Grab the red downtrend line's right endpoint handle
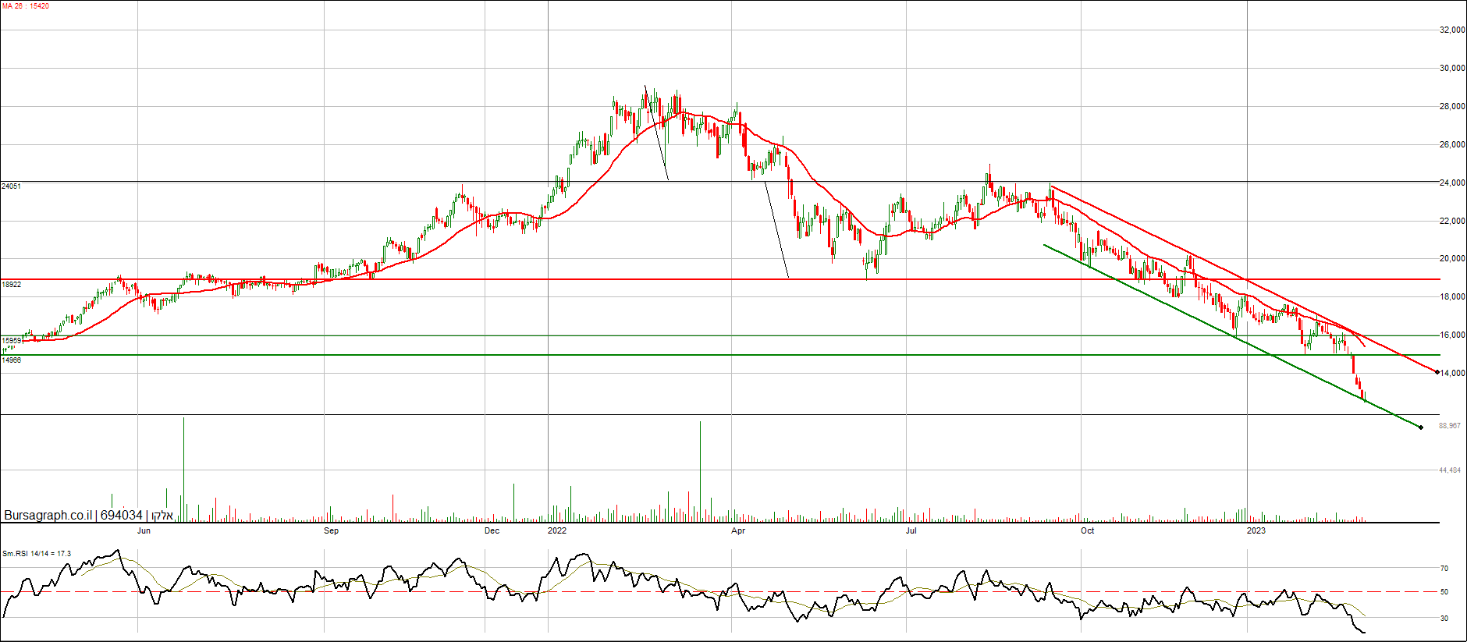The width and height of the screenshot is (1467, 642). point(1437,372)
